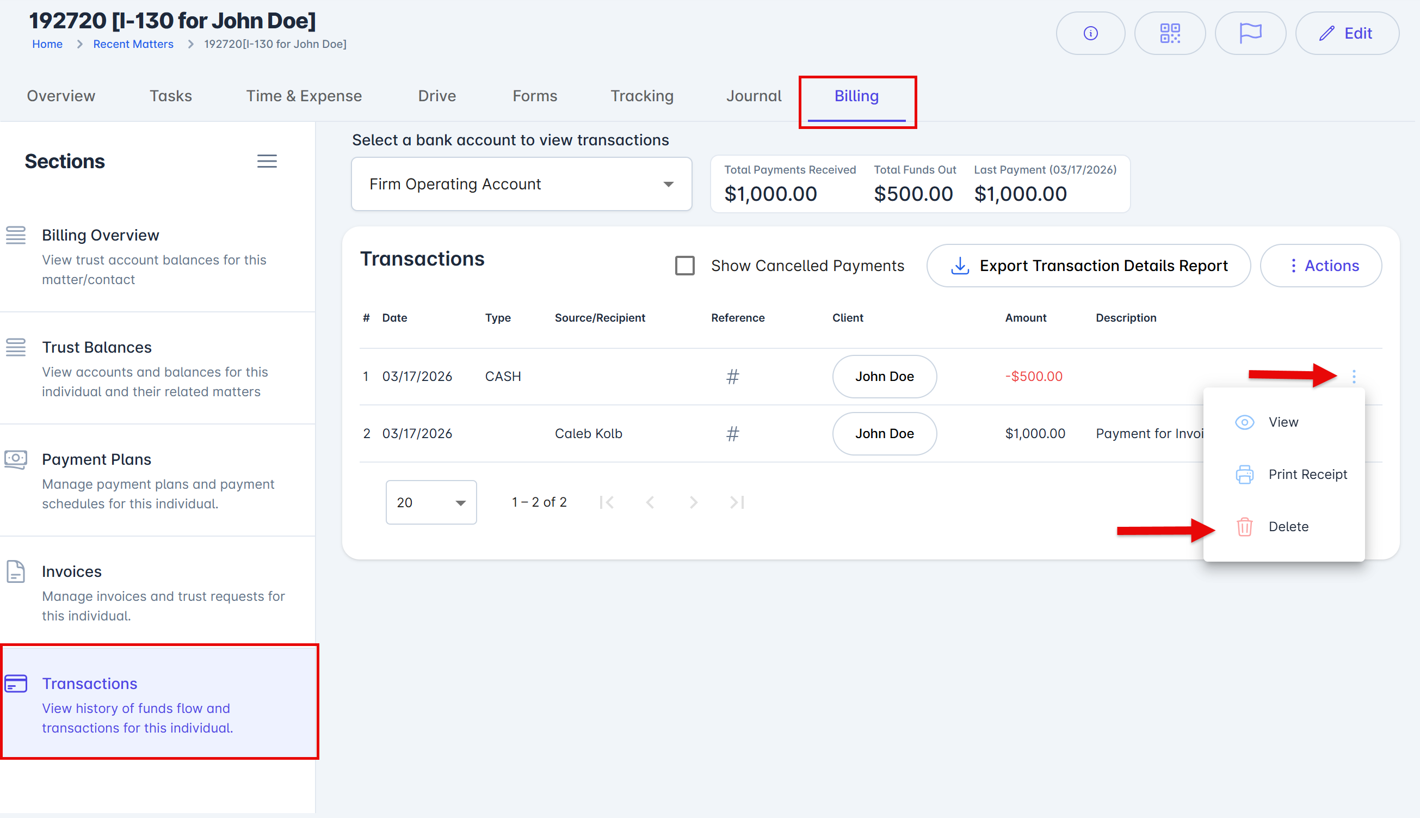Open the Firm Operating Account dropdown
The height and width of the screenshot is (818, 1420).
[x=521, y=184]
